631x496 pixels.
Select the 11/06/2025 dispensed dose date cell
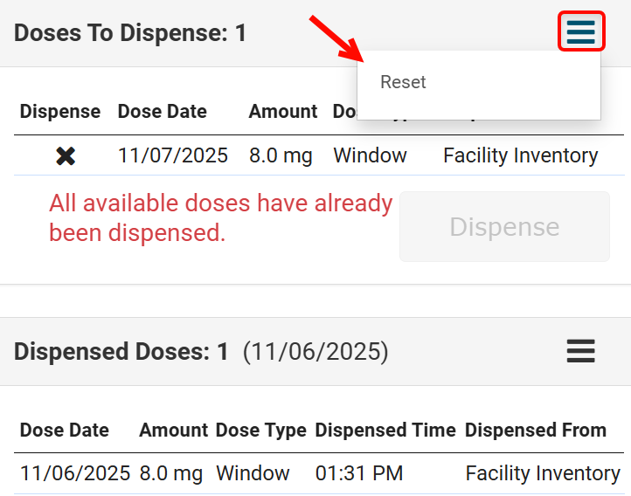pyautogui.click(x=74, y=473)
